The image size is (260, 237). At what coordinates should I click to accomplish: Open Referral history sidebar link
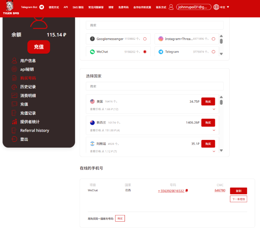[35, 131]
